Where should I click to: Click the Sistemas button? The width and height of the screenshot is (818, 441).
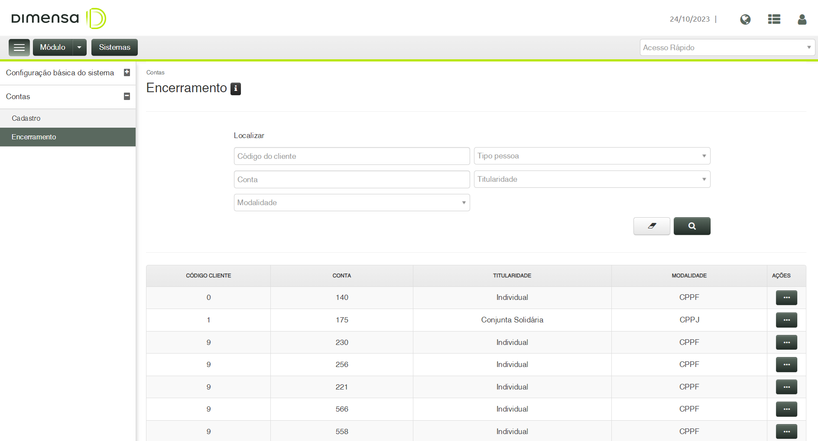114,48
